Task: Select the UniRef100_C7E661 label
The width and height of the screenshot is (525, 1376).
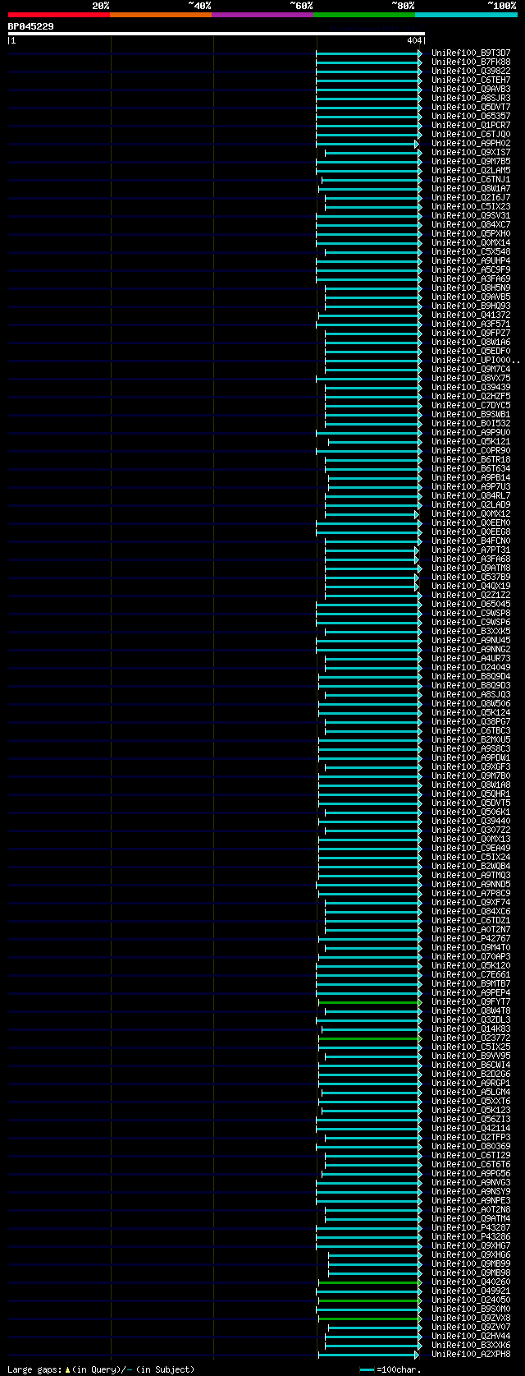Action: 471,974
